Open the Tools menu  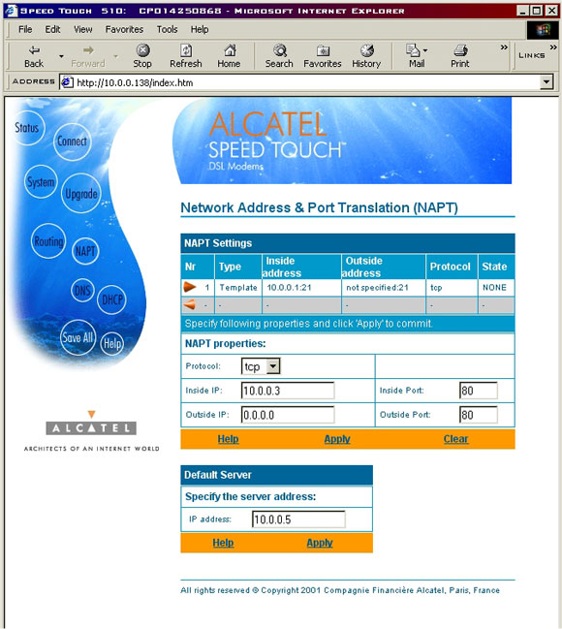pos(167,29)
